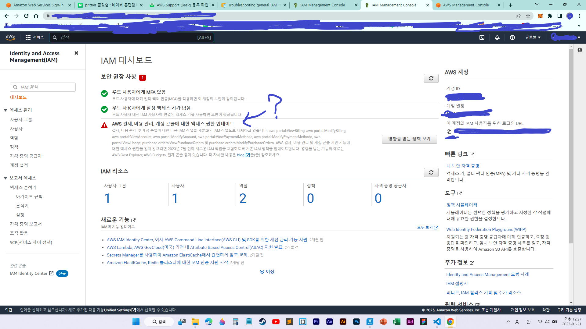Open Visual Studio Code from taskbar

click(x=437, y=322)
